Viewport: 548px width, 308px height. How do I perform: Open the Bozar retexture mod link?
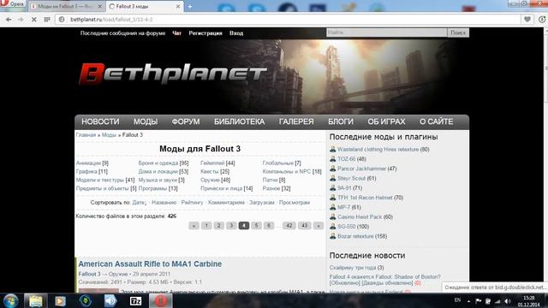click(355, 236)
